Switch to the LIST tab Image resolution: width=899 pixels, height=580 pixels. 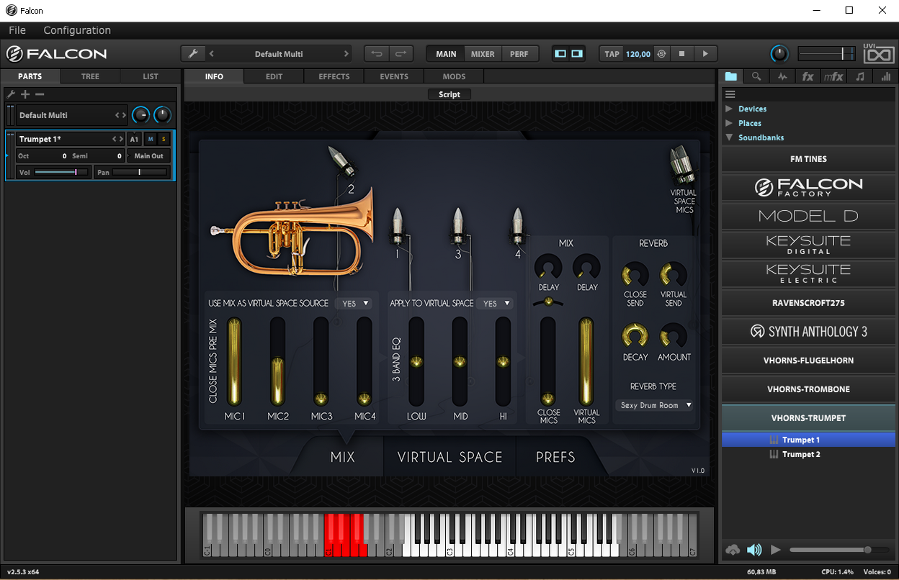click(x=151, y=76)
